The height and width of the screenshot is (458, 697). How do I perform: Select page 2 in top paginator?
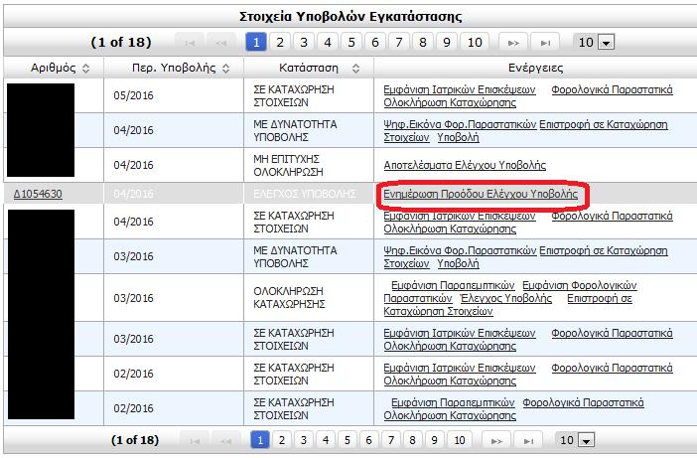coord(280,43)
